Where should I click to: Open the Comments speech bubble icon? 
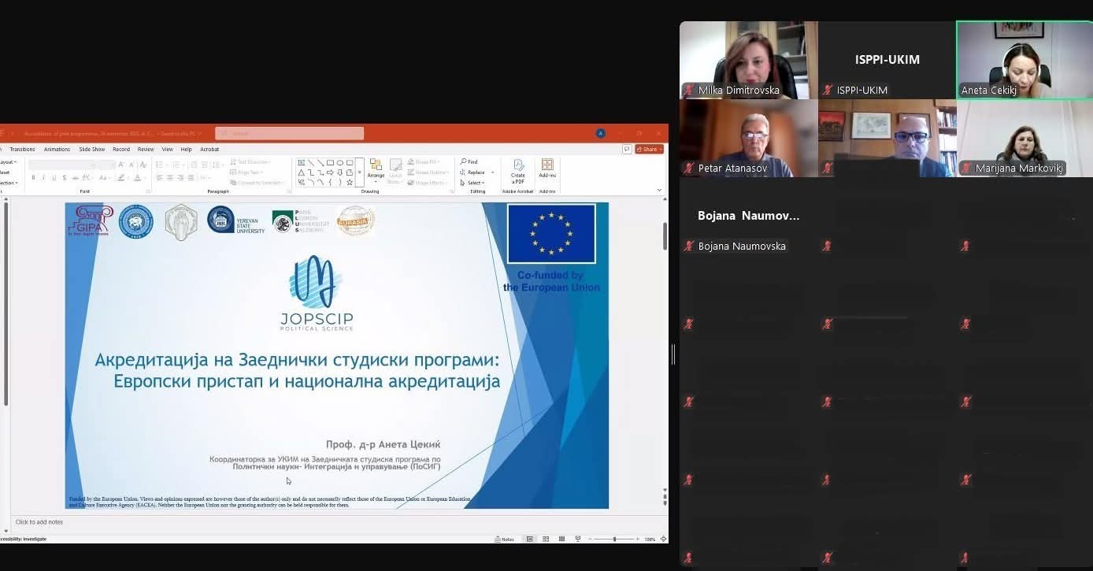627,149
